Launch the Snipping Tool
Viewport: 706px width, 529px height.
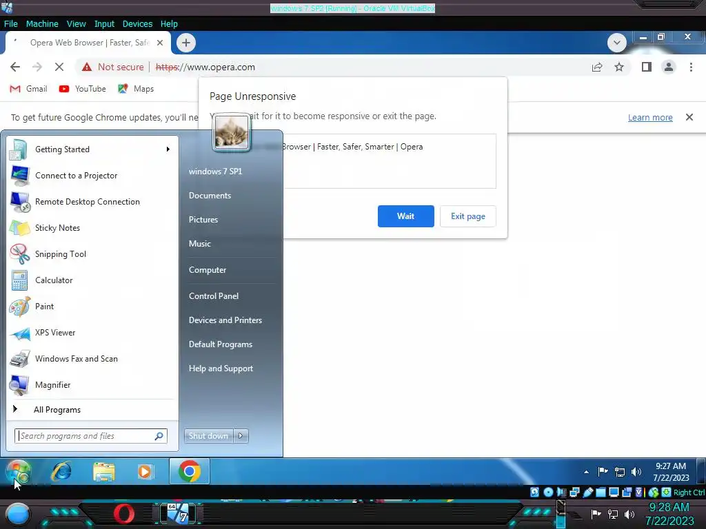click(92, 253)
